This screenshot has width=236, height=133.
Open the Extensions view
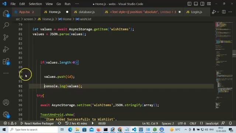point(6,61)
